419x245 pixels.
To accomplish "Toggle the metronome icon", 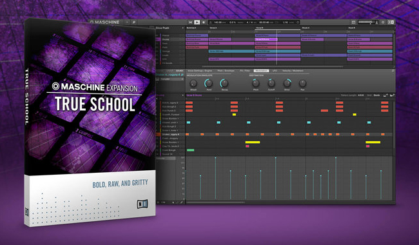I will [x=210, y=23].
